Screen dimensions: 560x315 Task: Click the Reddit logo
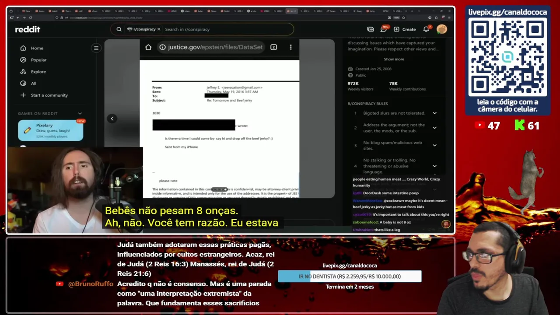tap(28, 29)
